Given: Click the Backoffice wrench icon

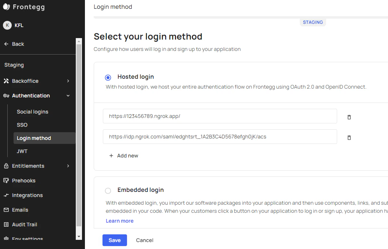Looking at the screenshot, I should click(x=6, y=81).
